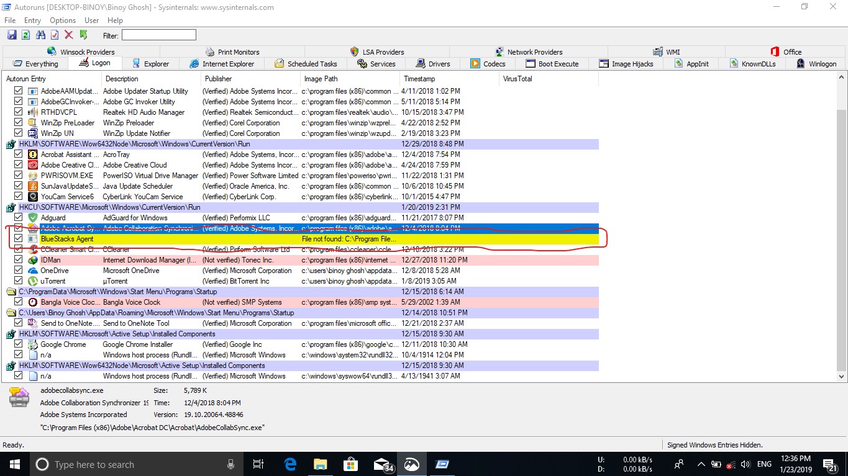848x476 pixels.
Task: Uncheck the BlueStacks Agent entry checkbox
Action: [x=18, y=238]
